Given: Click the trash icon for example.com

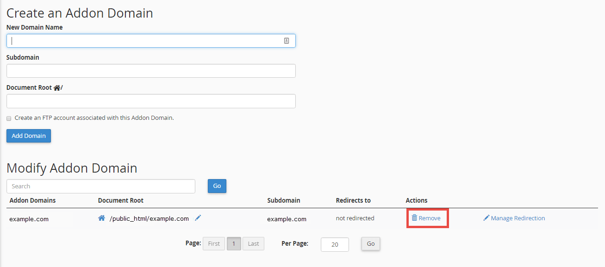Looking at the screenshot, I should click(x=414, y=217).
